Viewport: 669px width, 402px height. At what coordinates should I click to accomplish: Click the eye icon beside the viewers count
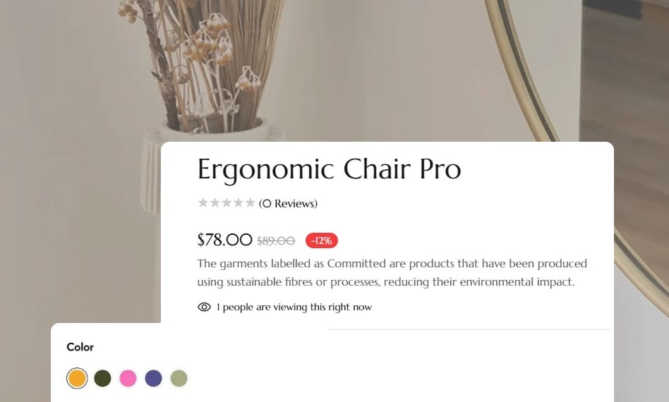click(205, 307)
